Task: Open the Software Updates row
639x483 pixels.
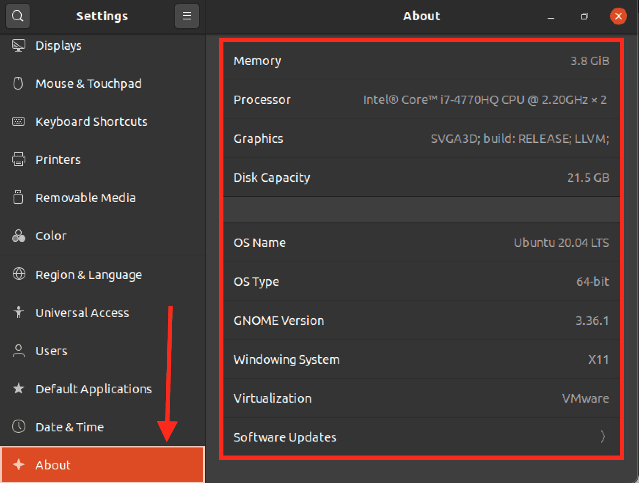Action: pyautogui.click(x=421, y=437)
